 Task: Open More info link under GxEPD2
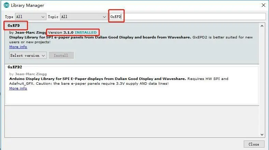(18, 88)
